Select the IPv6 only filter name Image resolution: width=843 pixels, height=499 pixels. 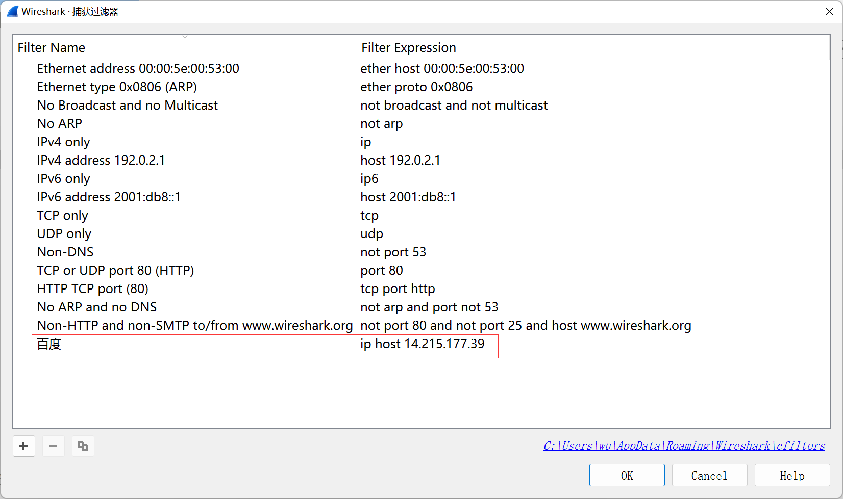click(63, 179)
